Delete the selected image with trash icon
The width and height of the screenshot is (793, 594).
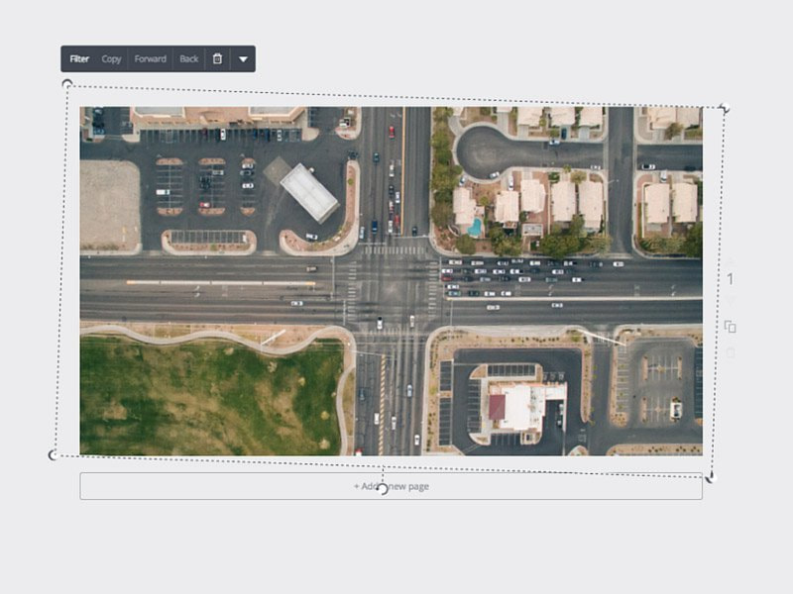217,58
